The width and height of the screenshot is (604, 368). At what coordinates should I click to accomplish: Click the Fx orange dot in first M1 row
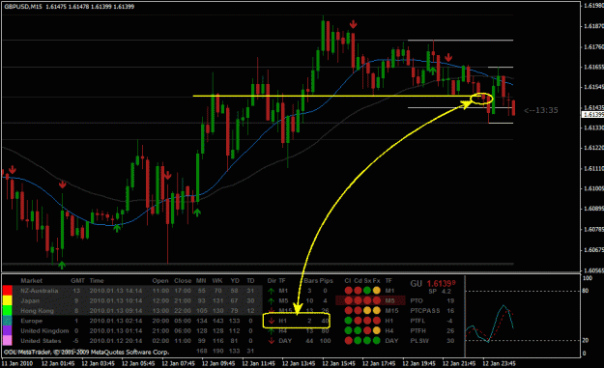pos(376,291)
